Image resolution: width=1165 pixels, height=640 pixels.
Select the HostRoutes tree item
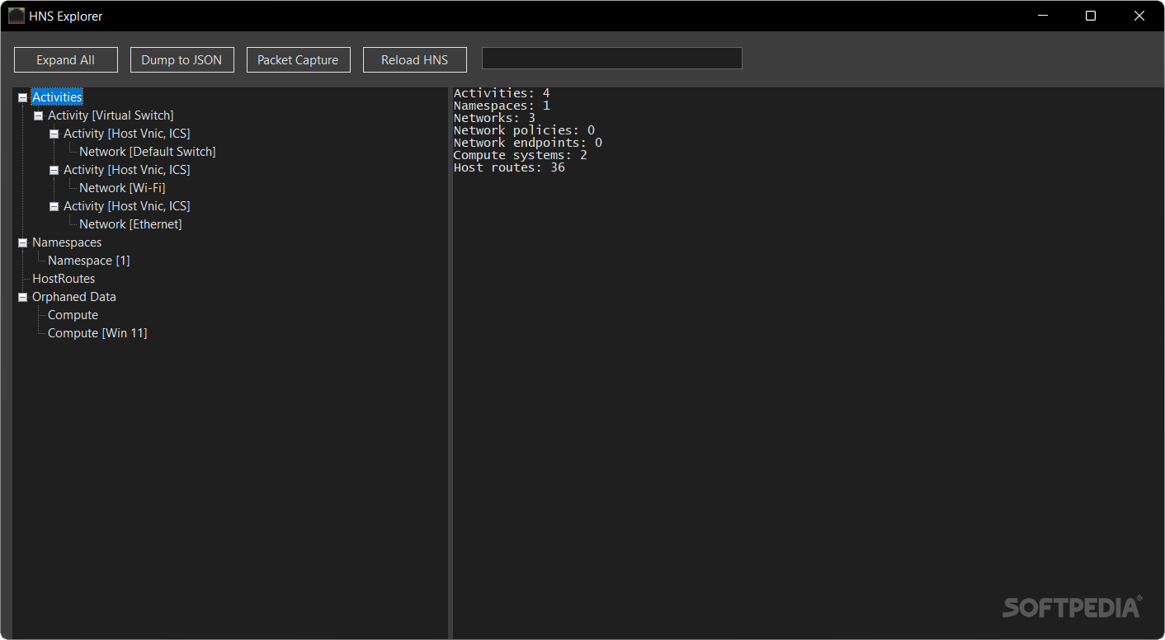(64, 279)
